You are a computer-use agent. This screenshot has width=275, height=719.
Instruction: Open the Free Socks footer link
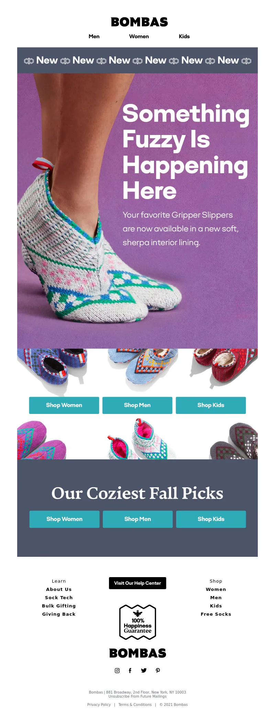[216, 614]
